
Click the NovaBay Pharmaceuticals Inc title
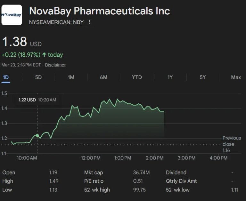point(99,11)
